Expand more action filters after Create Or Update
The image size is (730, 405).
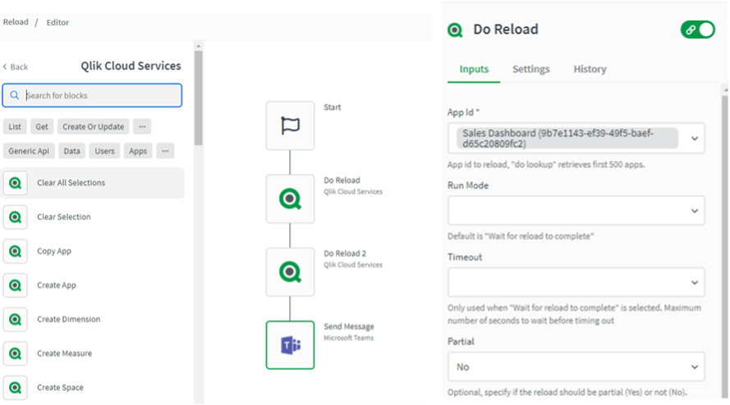click(x=142, y=127)
